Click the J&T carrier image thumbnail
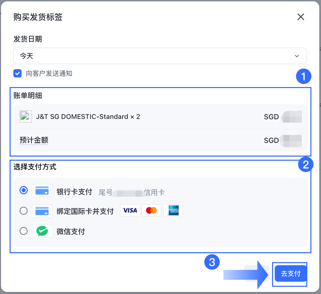 (26, 117)
